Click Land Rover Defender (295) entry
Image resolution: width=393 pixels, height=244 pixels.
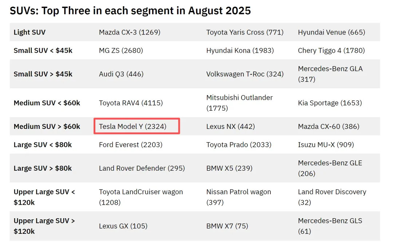[x=142, y=168]
